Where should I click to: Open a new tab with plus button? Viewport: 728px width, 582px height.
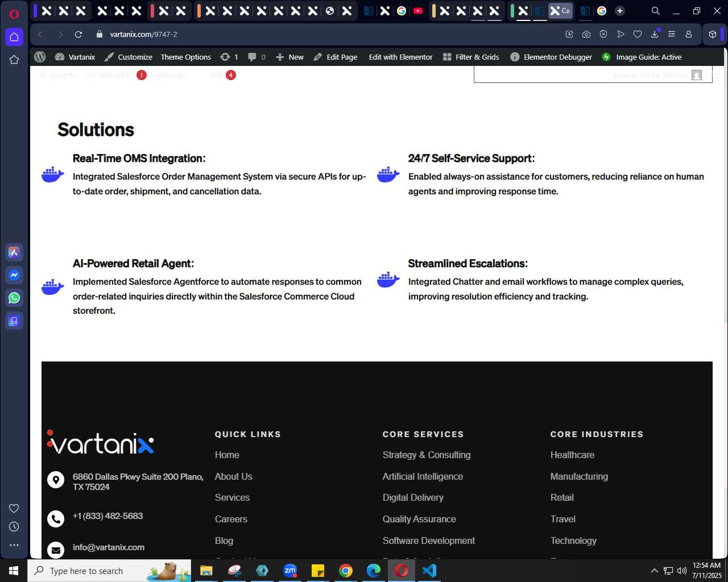coord(620,11)
